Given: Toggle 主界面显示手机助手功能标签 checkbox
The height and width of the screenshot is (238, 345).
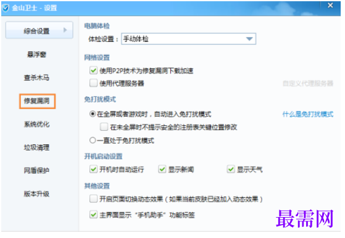Looking at the screenshot, I should click(94, 215).
